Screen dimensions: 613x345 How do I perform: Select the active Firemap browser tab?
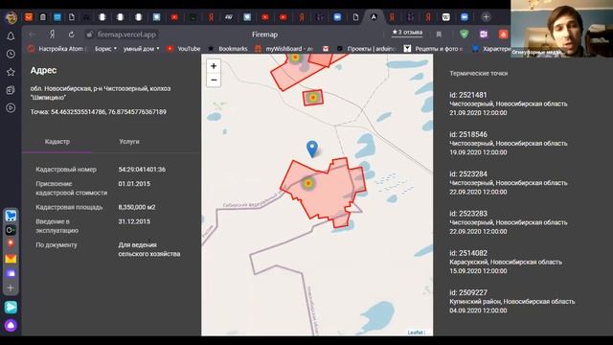pos(374,17)
